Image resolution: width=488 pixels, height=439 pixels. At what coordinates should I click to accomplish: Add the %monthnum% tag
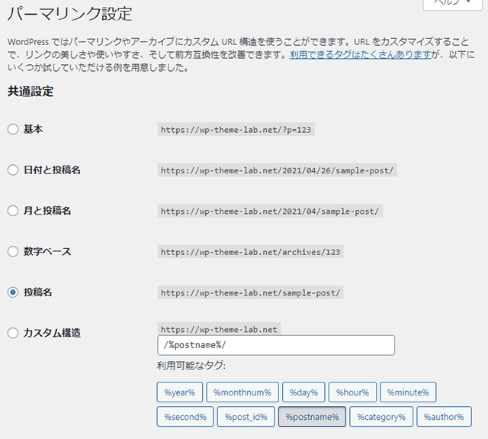pyautogui.click(x=242, y=392)
